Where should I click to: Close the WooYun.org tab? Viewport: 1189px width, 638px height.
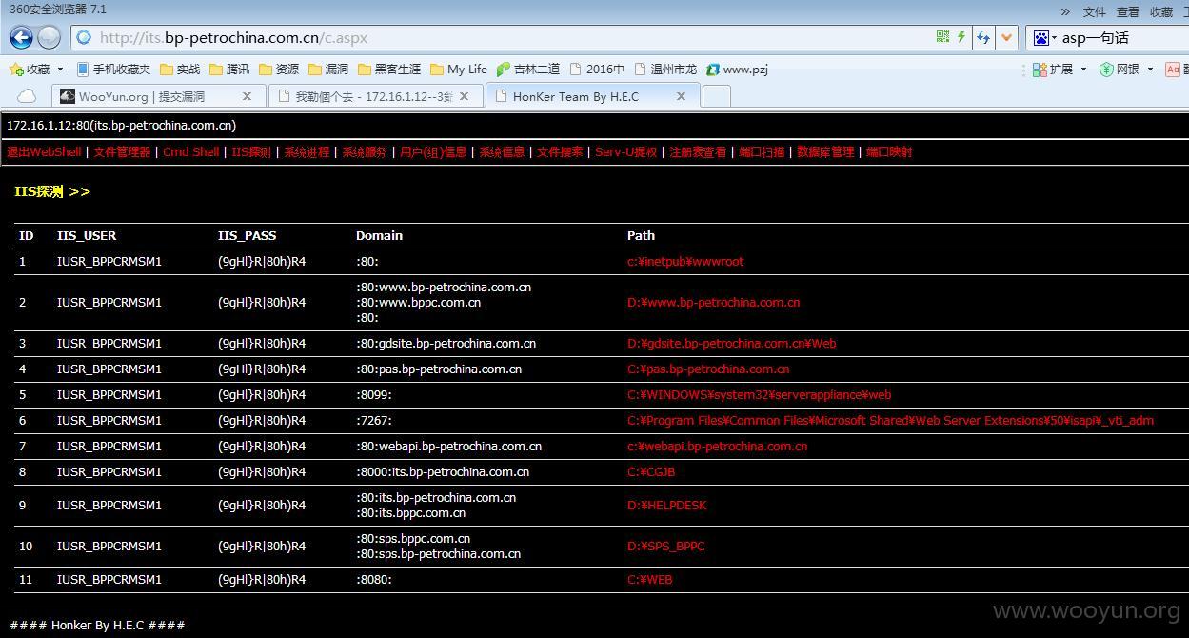pyautogui.click(x=247, y=96)
